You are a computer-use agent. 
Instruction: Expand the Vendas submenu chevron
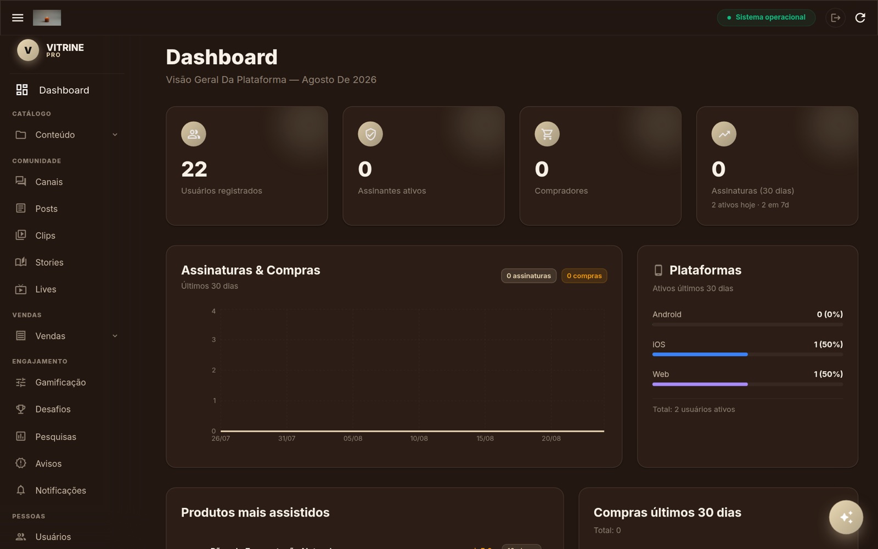115,336
